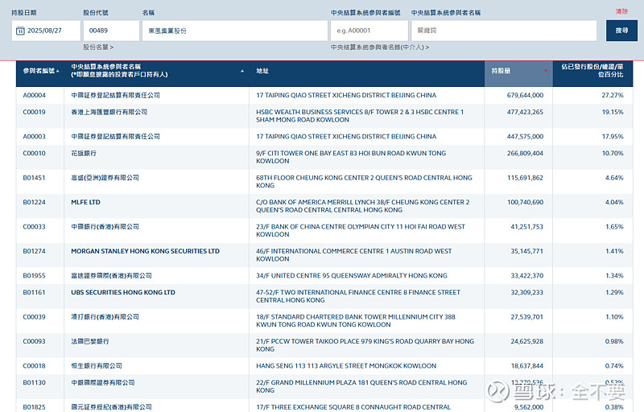Focus the participant ID field e.g. A00001

[x=369, y=31]
